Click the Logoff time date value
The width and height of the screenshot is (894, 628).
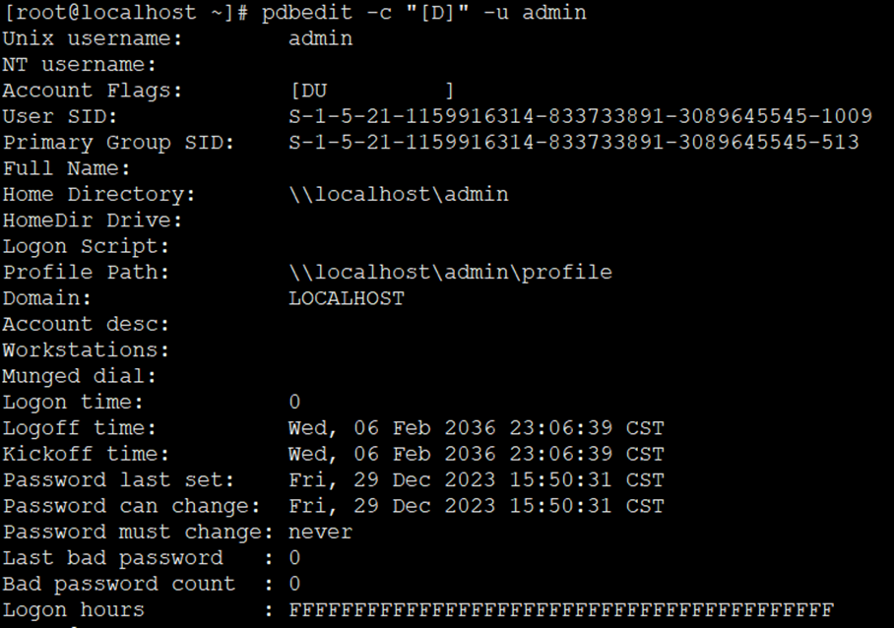click(x=477, y=428)
